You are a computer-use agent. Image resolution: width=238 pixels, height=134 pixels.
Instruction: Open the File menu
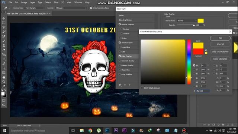coord(10,3)
